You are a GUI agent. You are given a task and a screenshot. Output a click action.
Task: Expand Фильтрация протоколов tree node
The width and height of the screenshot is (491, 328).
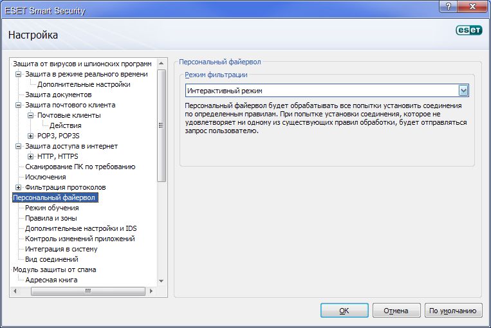pos(19,188)
